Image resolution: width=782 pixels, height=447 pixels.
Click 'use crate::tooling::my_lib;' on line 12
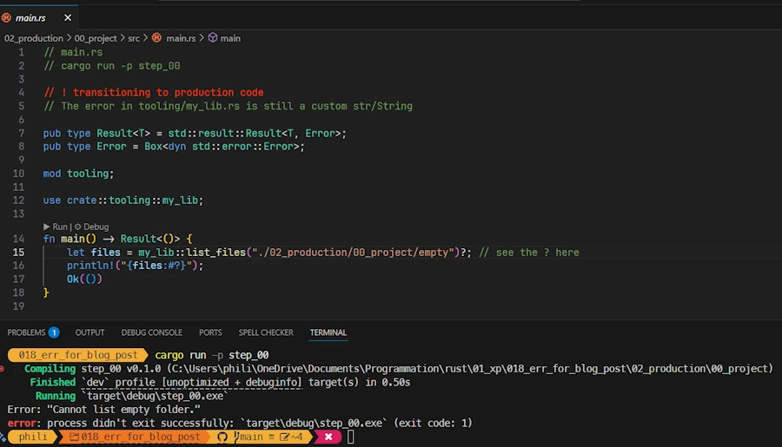pos(123,200)
